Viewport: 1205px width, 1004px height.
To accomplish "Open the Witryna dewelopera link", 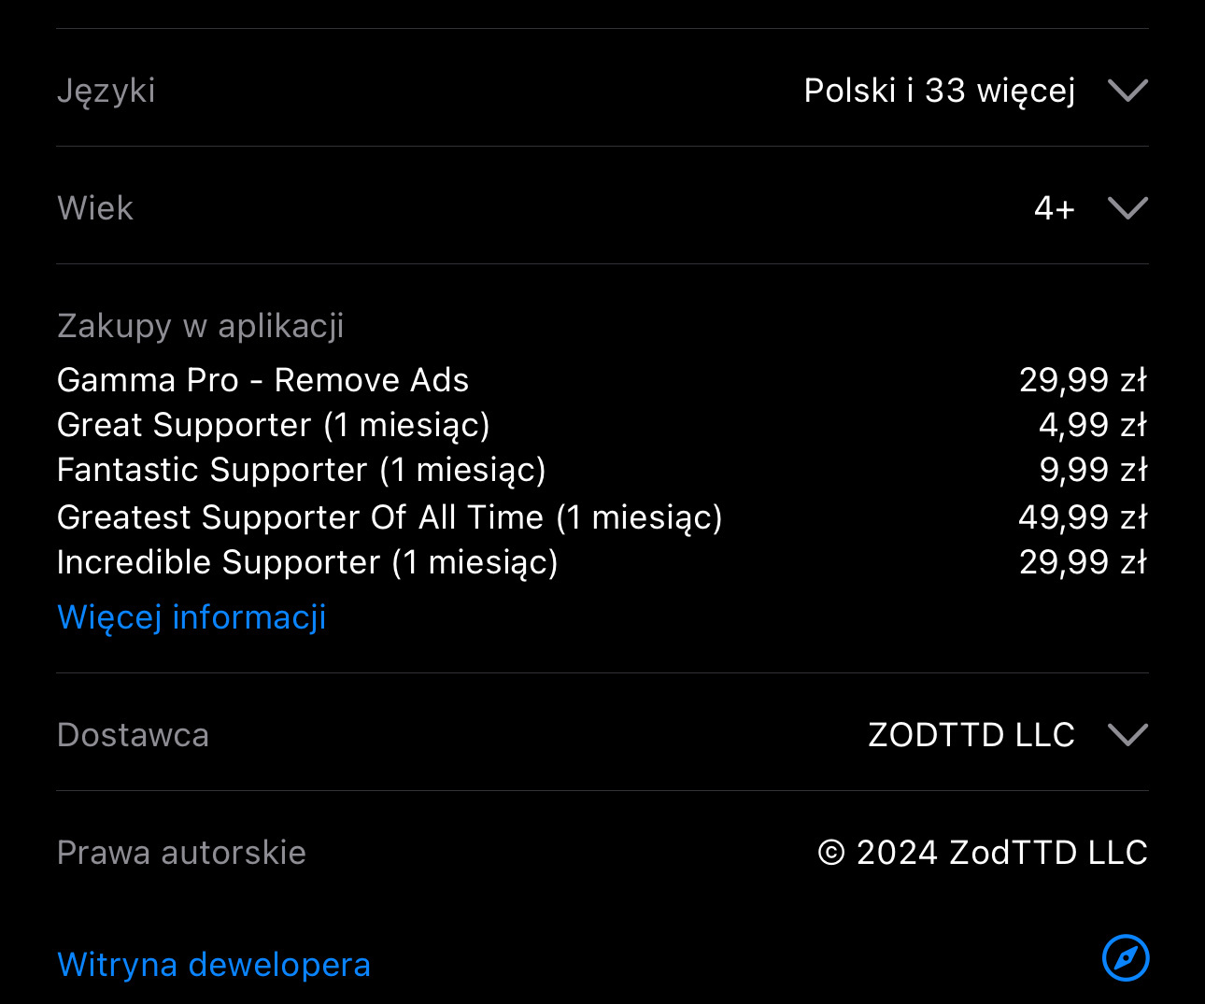I will tap(214, 965).
